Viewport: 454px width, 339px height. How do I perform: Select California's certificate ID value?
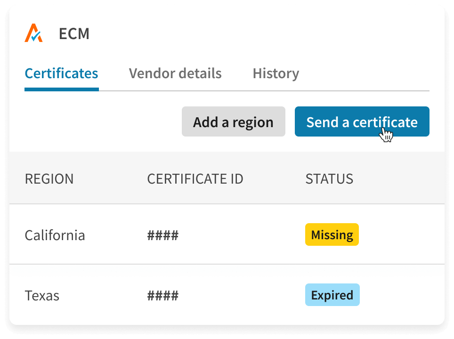(163, 234)
